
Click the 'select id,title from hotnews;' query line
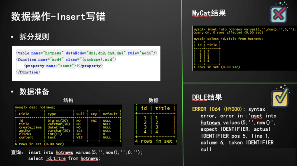tap(64, 159)
